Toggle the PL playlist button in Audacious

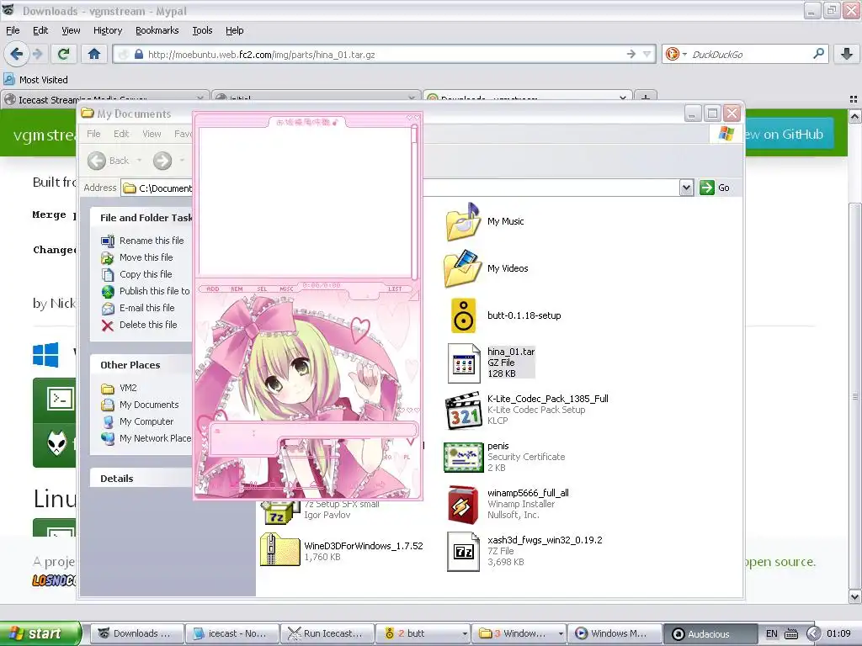click(407, 457)
